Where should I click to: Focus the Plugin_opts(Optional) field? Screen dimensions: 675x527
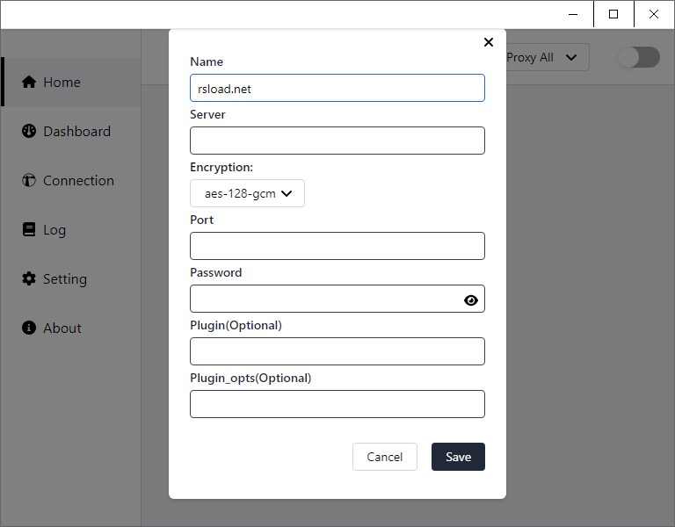click(x=337, y=404)
